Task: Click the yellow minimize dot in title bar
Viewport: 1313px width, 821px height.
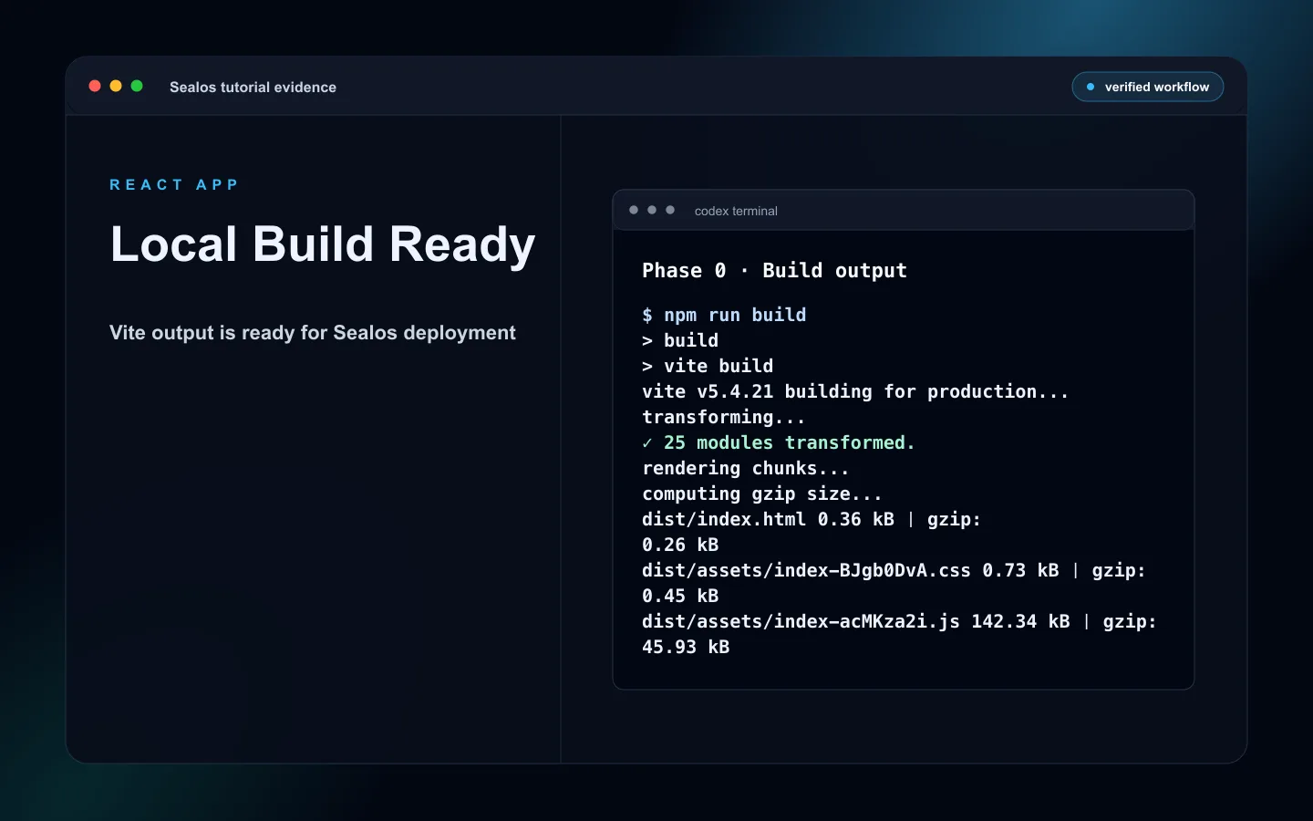Action: click(116, 86)
